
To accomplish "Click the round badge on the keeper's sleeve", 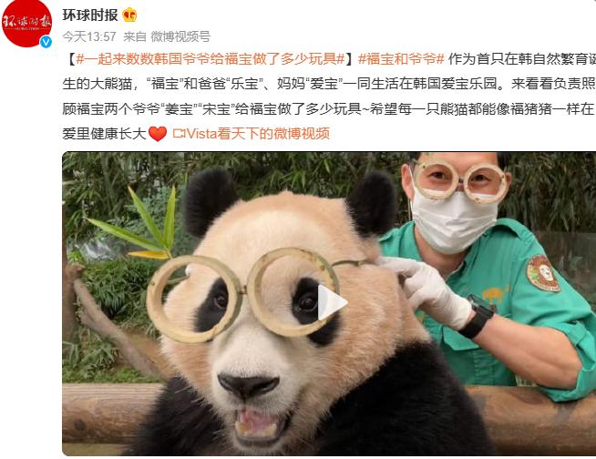I will point(543,273).
